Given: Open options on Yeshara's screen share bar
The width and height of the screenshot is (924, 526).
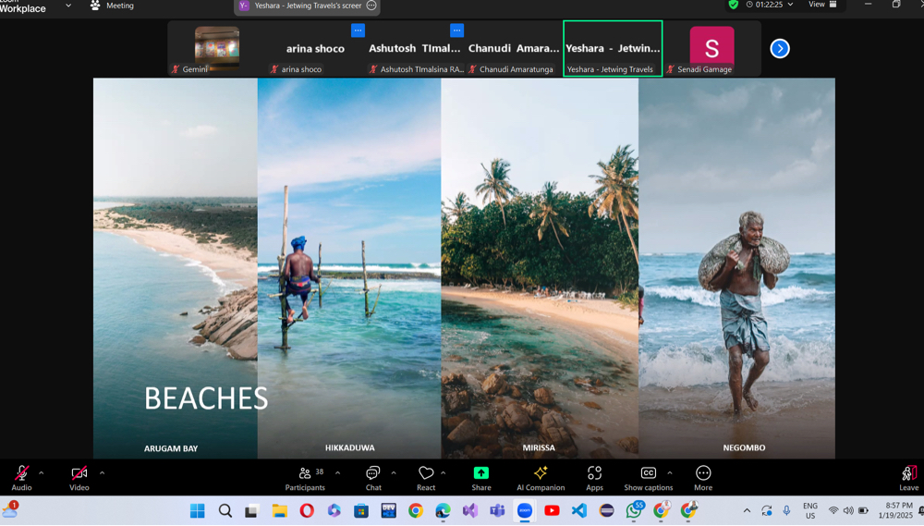Looking at the screenshot, I should pos(371,6).
